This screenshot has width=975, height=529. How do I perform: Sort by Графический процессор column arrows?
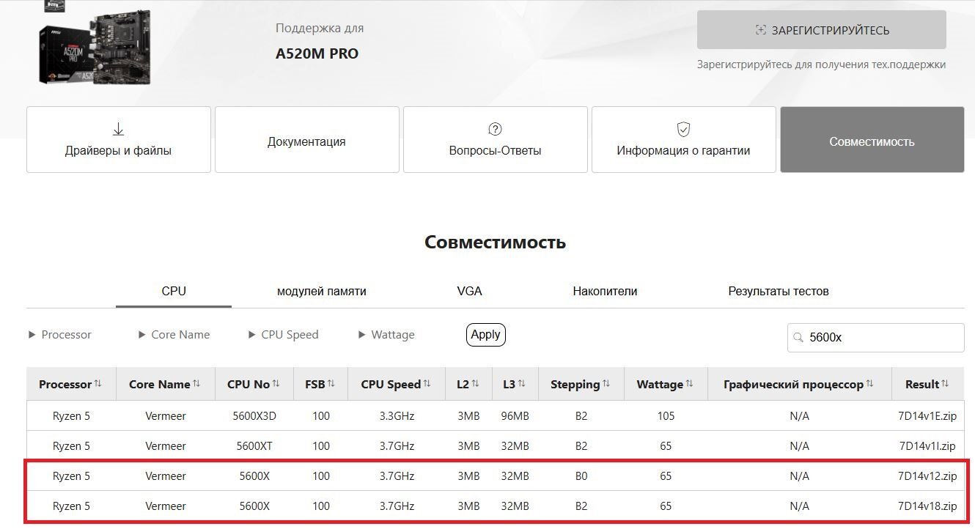(x=870, y=384)
